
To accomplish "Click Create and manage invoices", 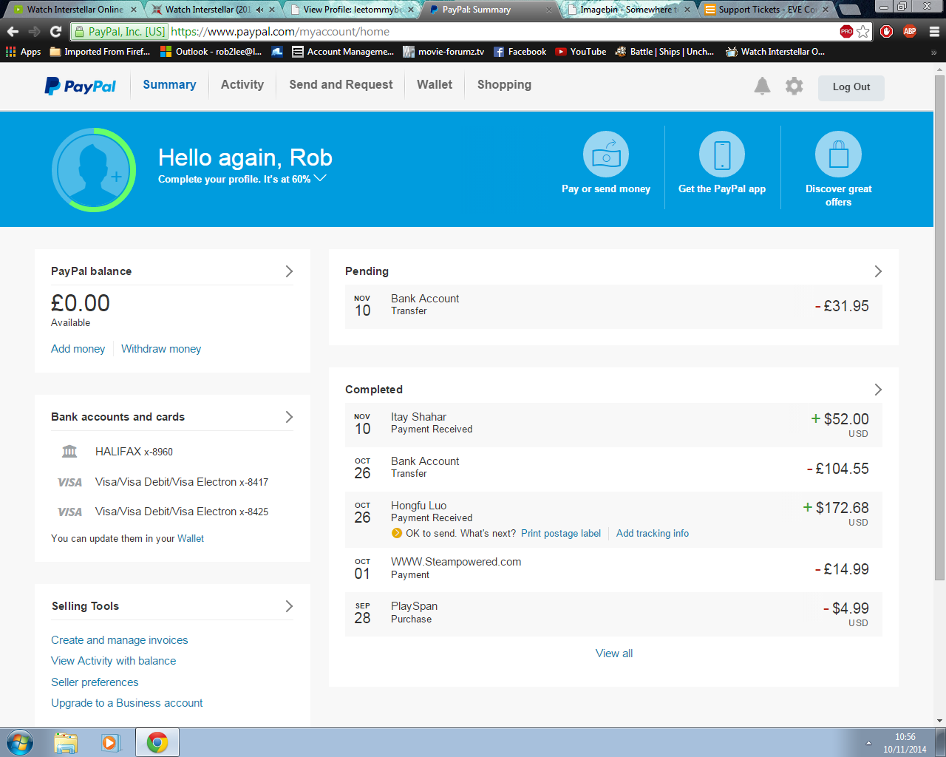I will [120, 640].
